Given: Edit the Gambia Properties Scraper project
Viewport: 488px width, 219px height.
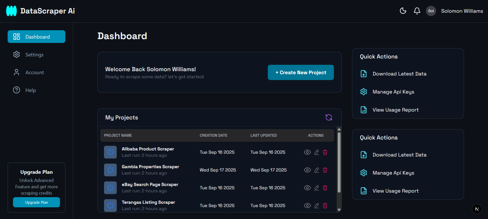Looking at the screenshot, I should coord(316,170).
